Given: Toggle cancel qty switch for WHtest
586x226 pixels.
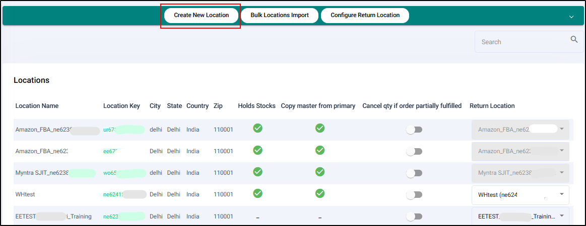Looking at the screenshot, I should pos(414,195).
